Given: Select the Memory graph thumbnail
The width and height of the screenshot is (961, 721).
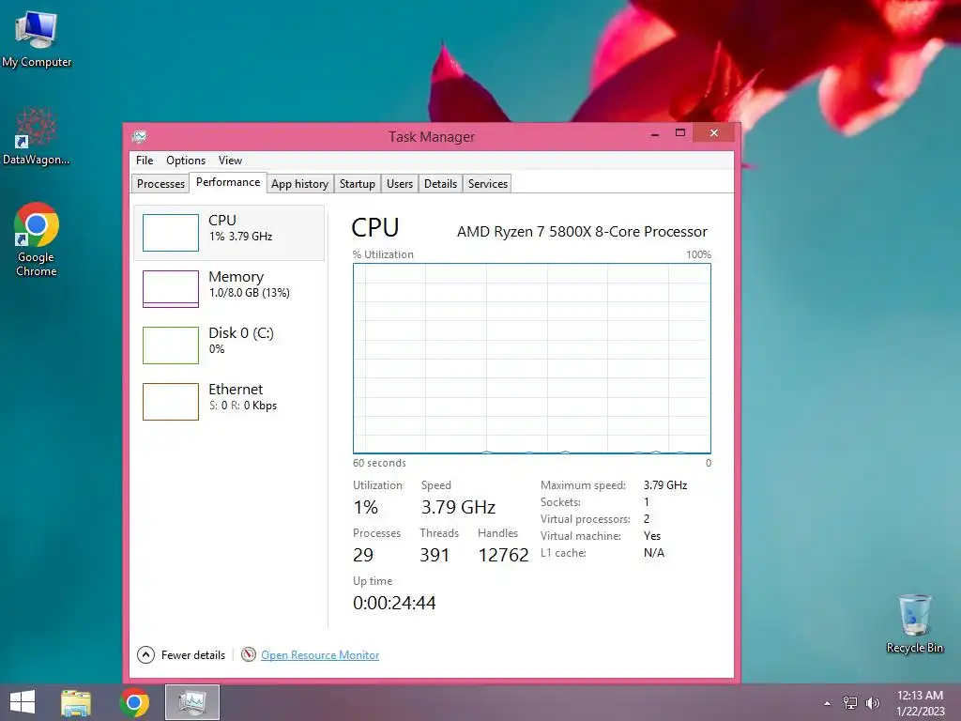Looking at the screenshot, I should click(x=171, y=289).
